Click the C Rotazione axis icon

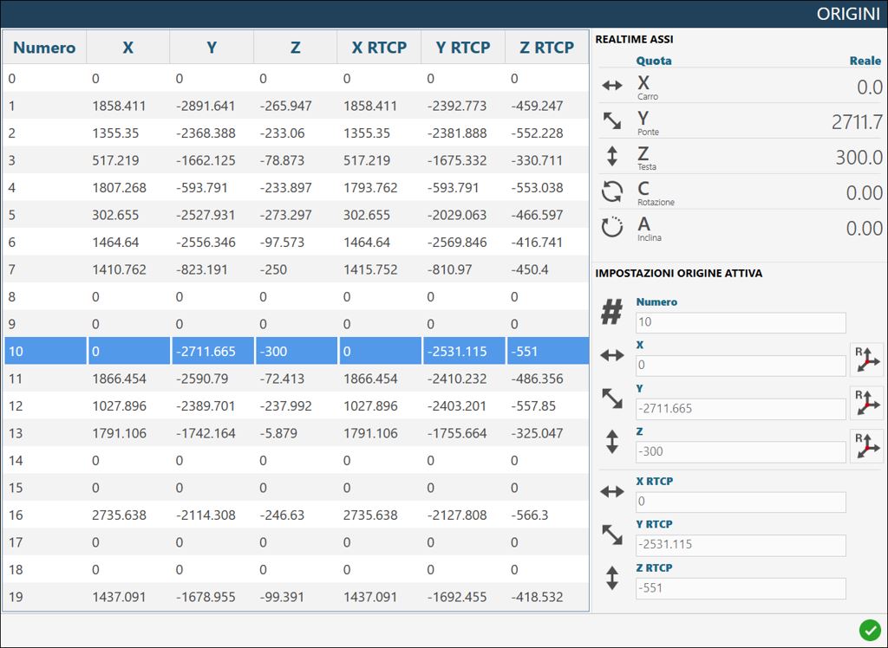pos(612,191)
